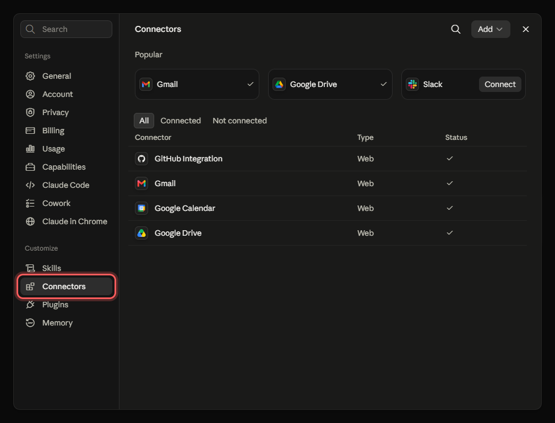Click the Privacy shield icon
Image resolution: width=555 pixels, height=423 pixels.
[30, 112]
